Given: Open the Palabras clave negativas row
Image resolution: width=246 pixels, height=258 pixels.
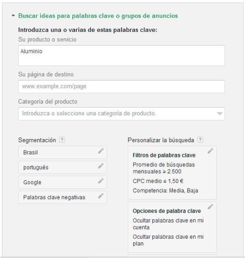Looking at the screenshot, I should [x=57, y=197].
